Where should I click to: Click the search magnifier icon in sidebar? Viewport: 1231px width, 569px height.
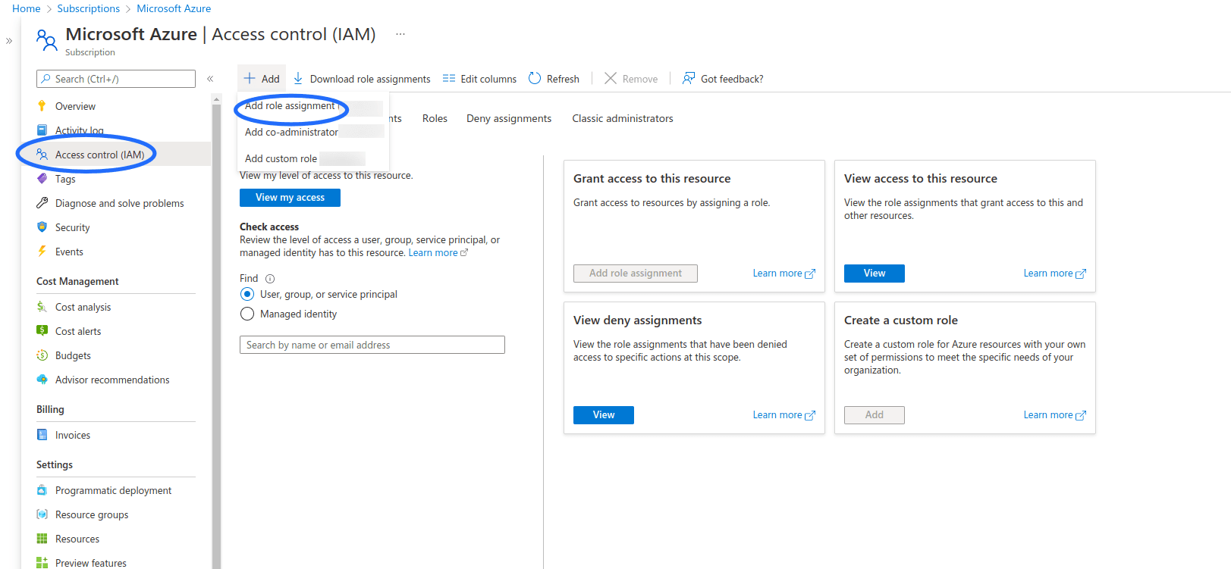click(46, 79)
